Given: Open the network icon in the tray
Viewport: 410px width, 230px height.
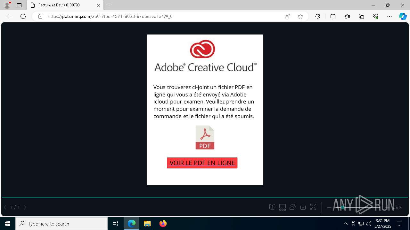Looking at the screenshot, I should point(361,224).
